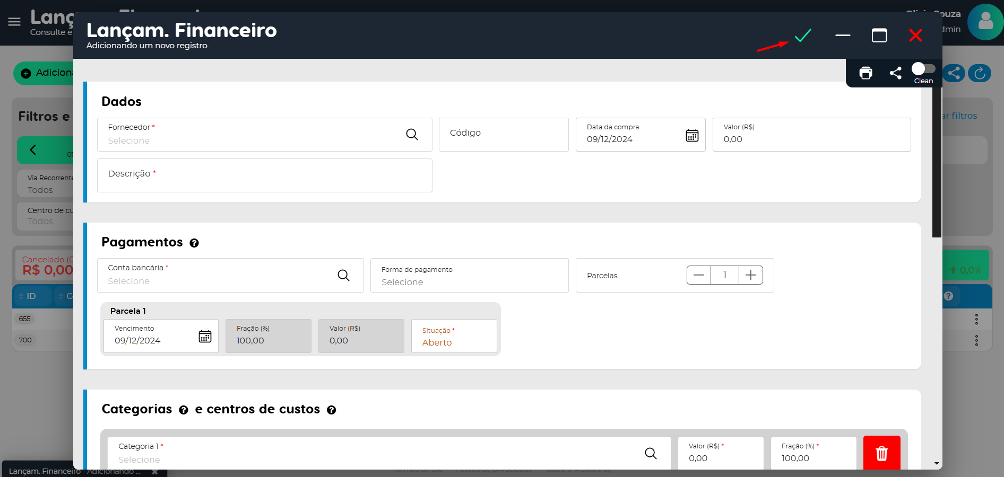The image size is (1004, 477).
Task: Click the Pagamentos help question mark
Action: click(194, 243)
